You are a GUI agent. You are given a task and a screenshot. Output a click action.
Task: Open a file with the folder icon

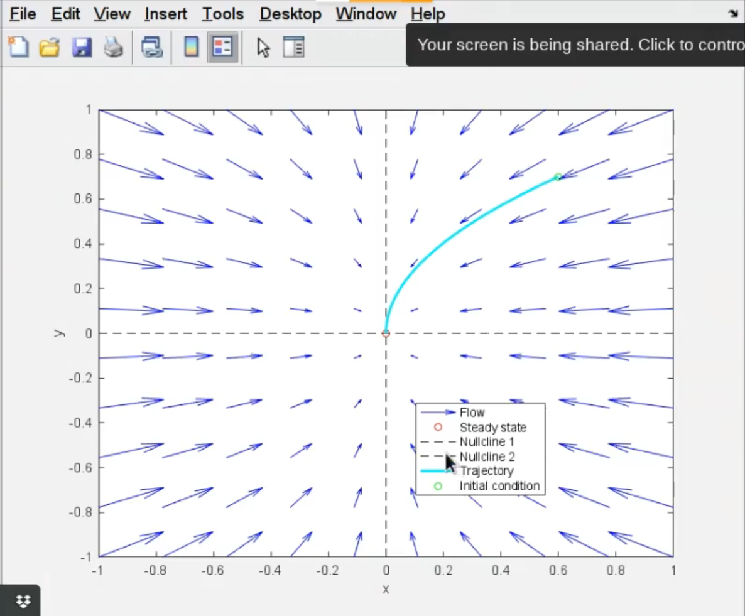[x=50, y=47]
